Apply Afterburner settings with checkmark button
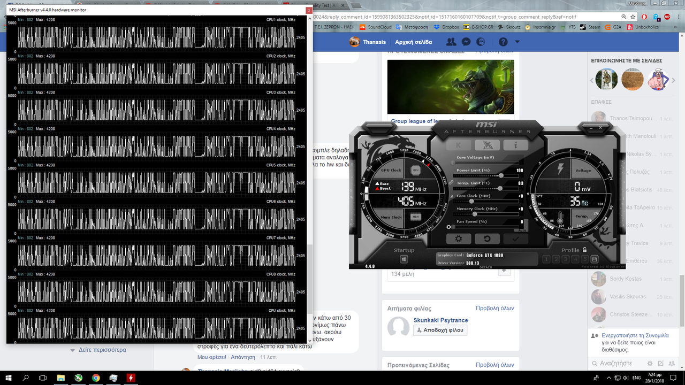685x385 pixels. tap(516, 239)
